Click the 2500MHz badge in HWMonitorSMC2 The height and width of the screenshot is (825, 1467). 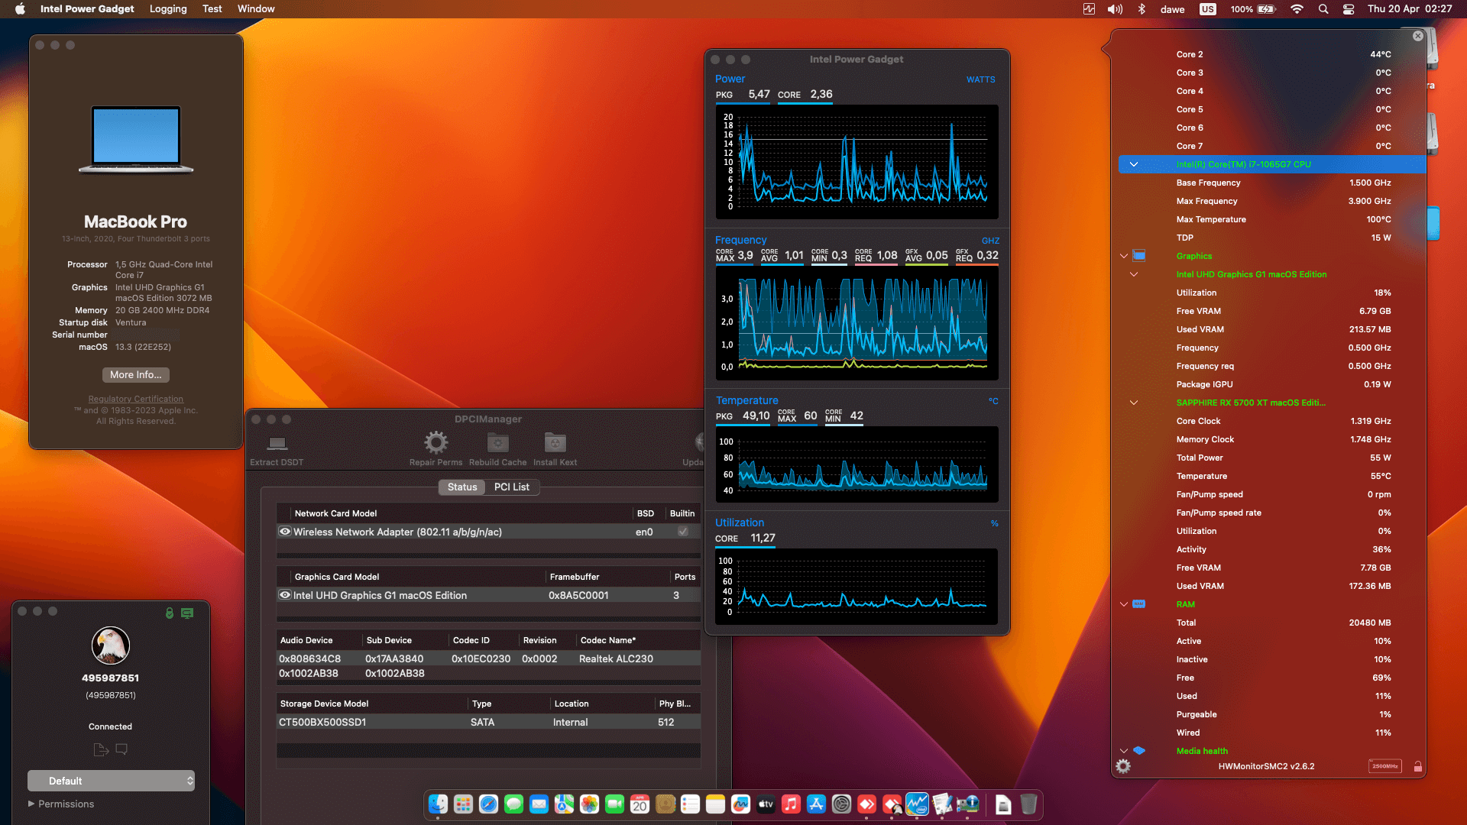(x=1384, y=766)
